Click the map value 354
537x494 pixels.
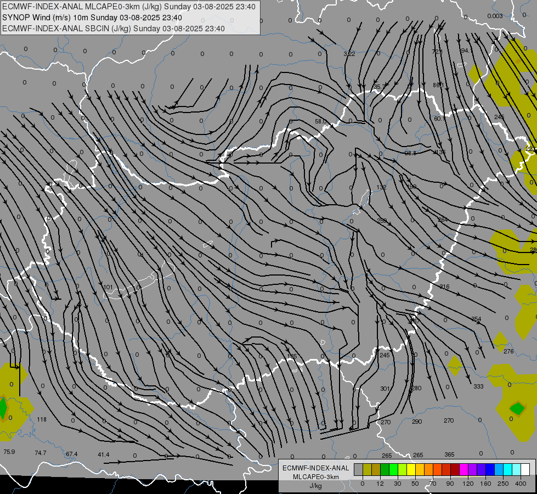tap(476, 319)
